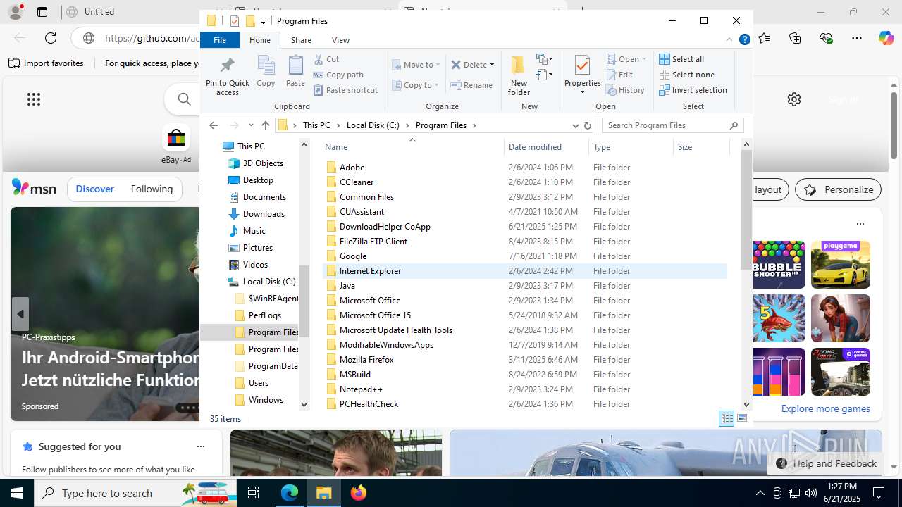Click Explore more games link
The height and width of the screenshot is (507, 902).
(825, 408)
